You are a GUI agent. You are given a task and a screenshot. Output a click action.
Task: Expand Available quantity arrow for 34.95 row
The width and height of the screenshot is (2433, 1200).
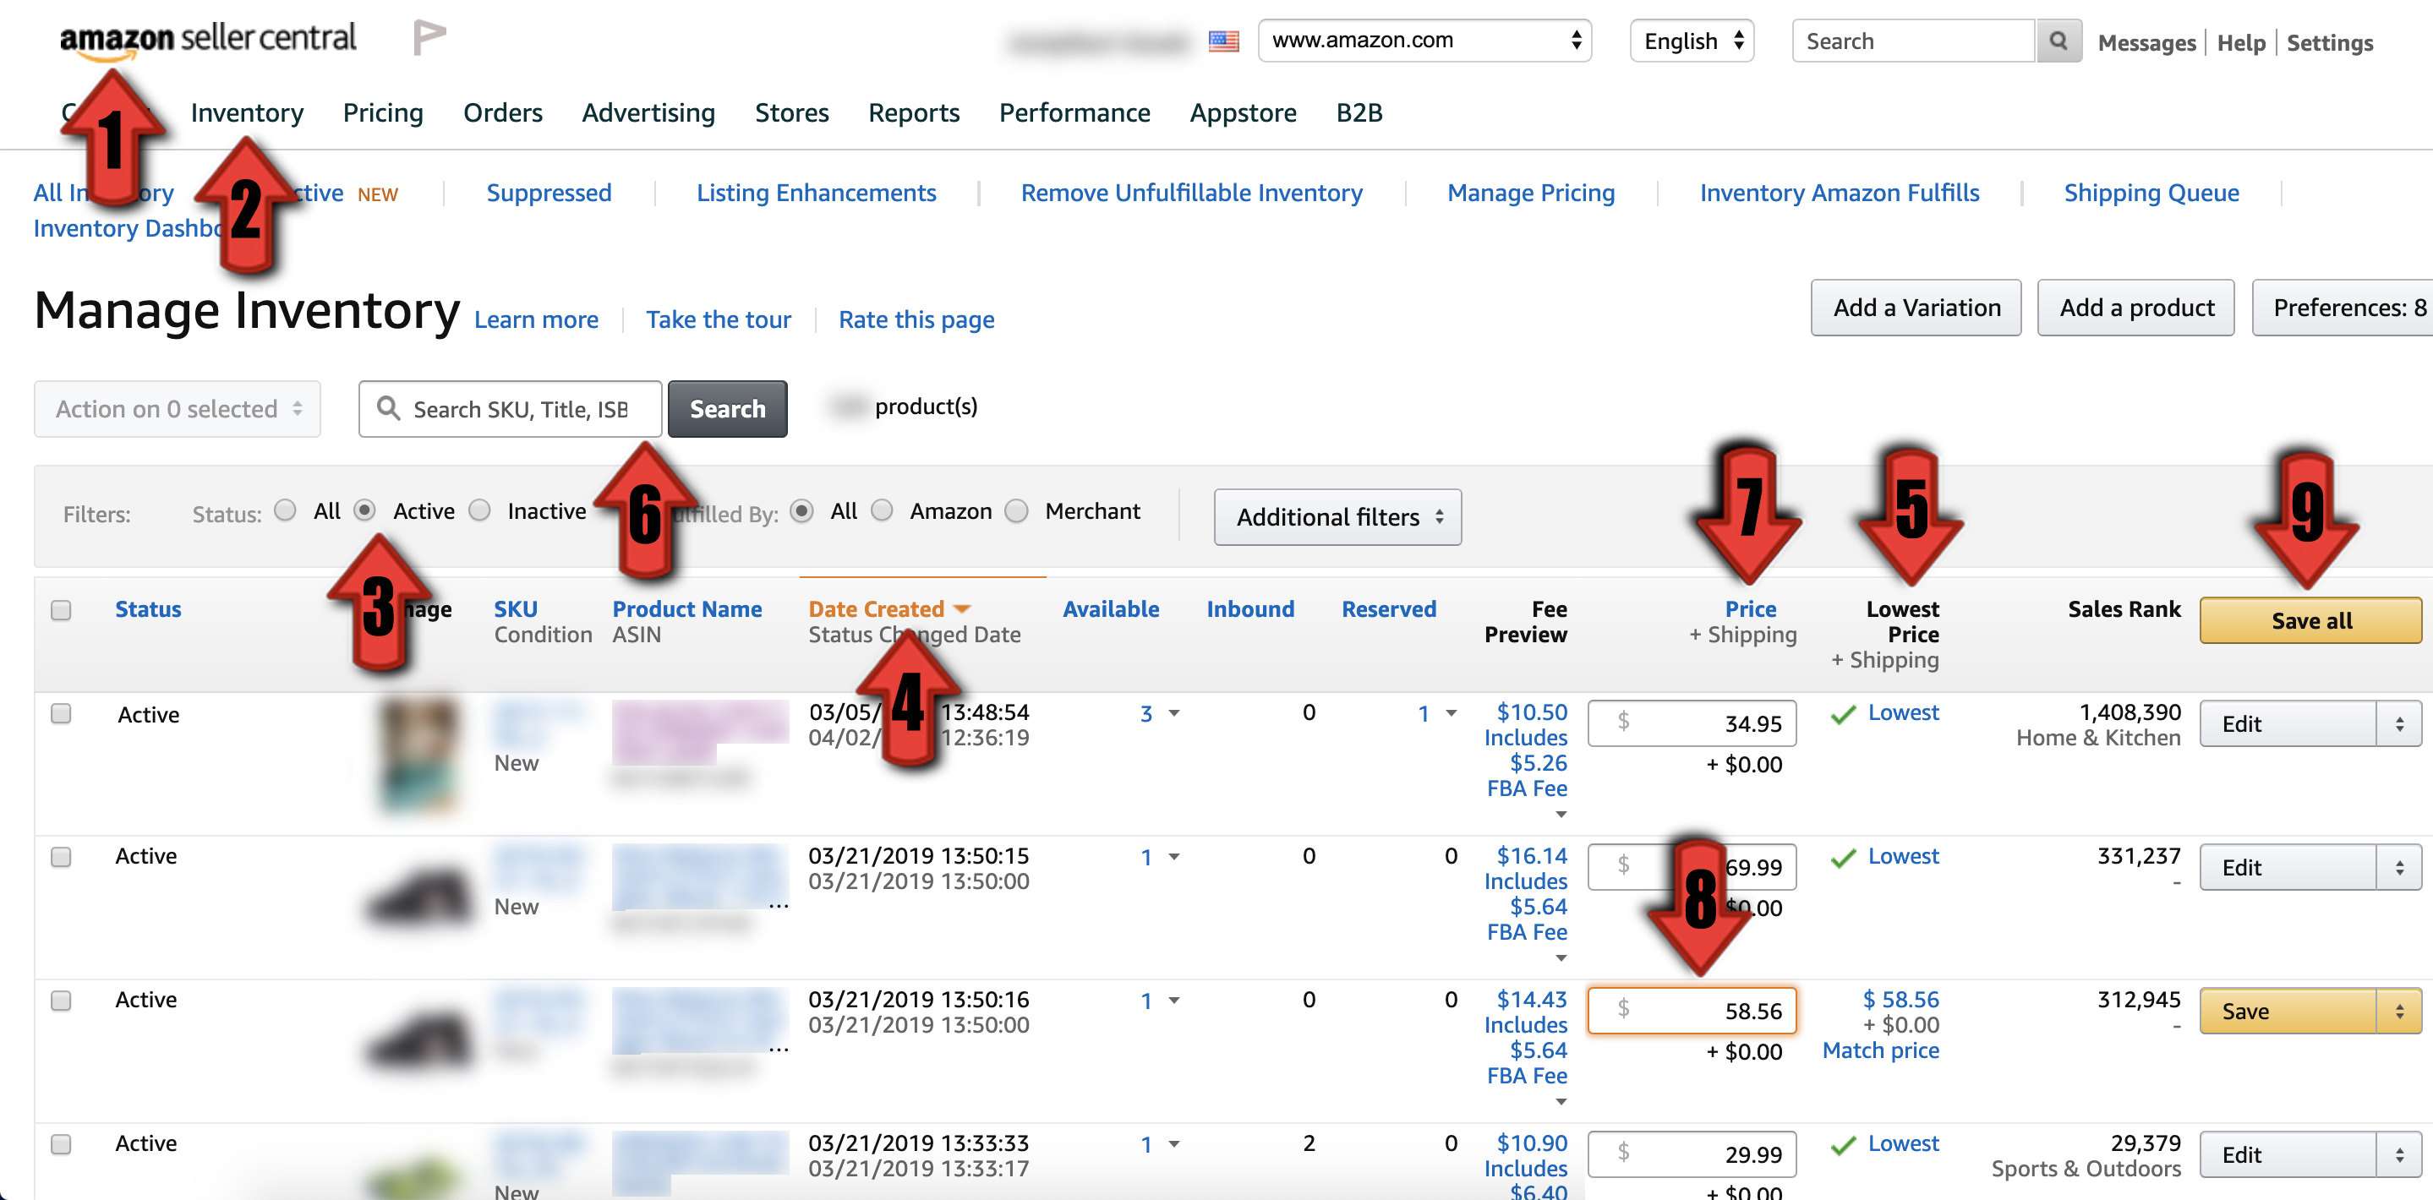(x=1174, y=714)
